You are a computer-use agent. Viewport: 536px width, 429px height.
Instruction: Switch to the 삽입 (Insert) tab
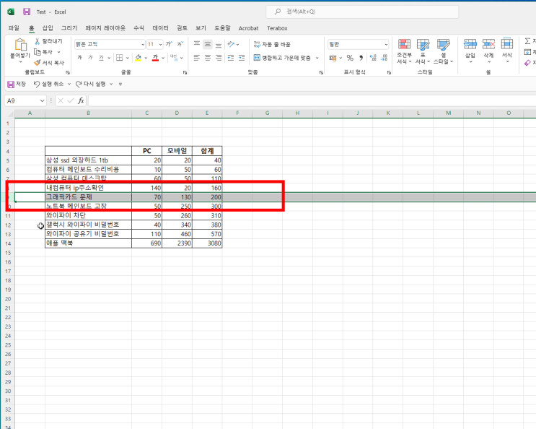click(48, 28)
